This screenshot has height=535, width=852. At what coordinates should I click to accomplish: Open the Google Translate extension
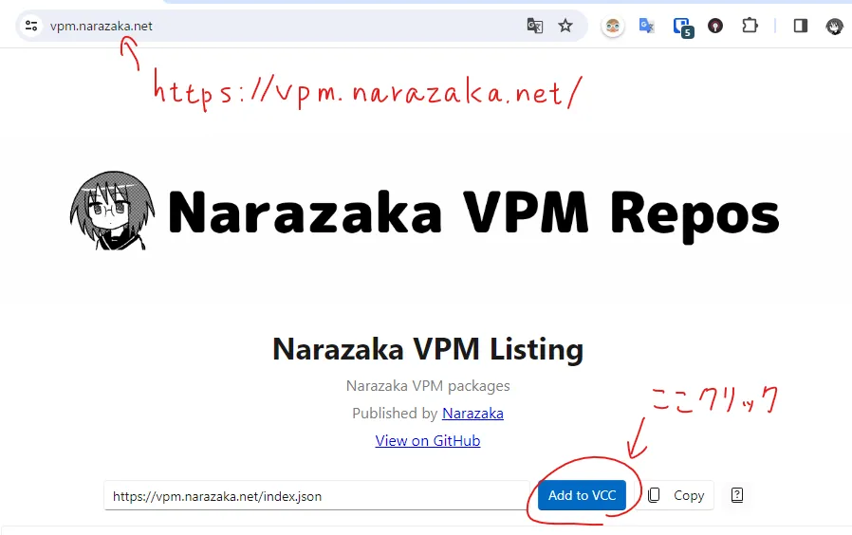coord(647,26)
